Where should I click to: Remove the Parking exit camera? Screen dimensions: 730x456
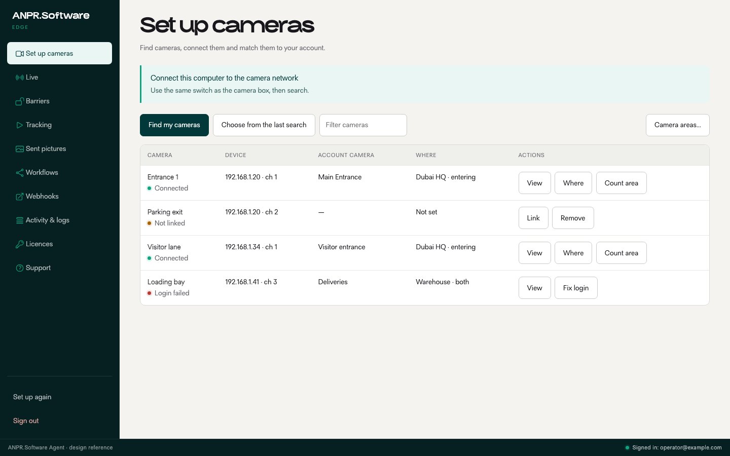(x=573, y=218)
